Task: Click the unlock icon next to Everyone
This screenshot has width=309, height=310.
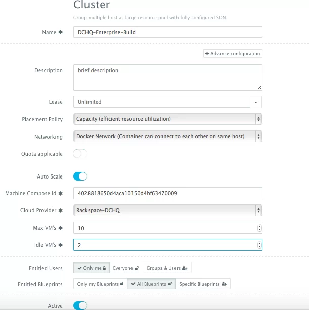Action: [137, 268]
